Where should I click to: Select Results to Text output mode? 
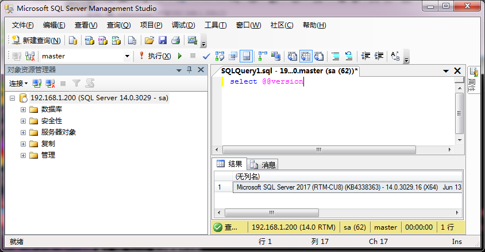click(292, 56)
